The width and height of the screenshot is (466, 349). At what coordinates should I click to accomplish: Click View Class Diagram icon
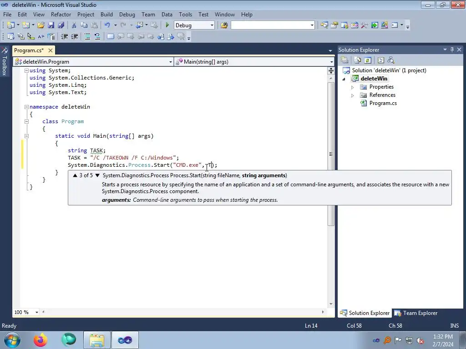pyautogui.click(x=391, y=60)
